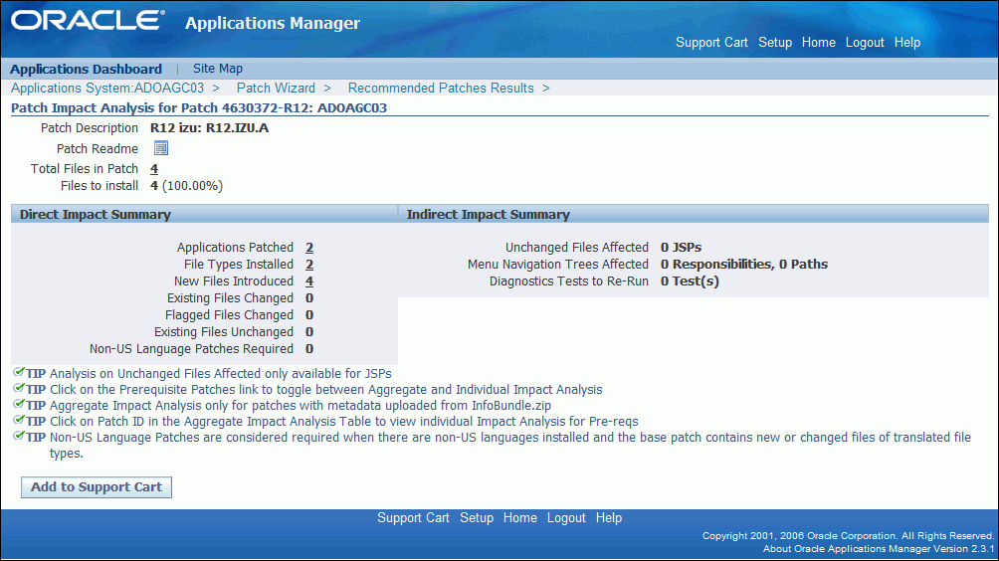
Task: Return to Recommended Patches Results breadcrumb
Action: click(x=441, y=88)
